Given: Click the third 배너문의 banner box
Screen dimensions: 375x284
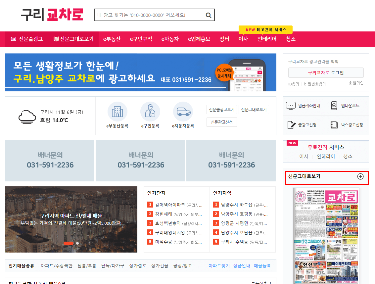Looking at the screenshot, I should click(x=231, y=161).
